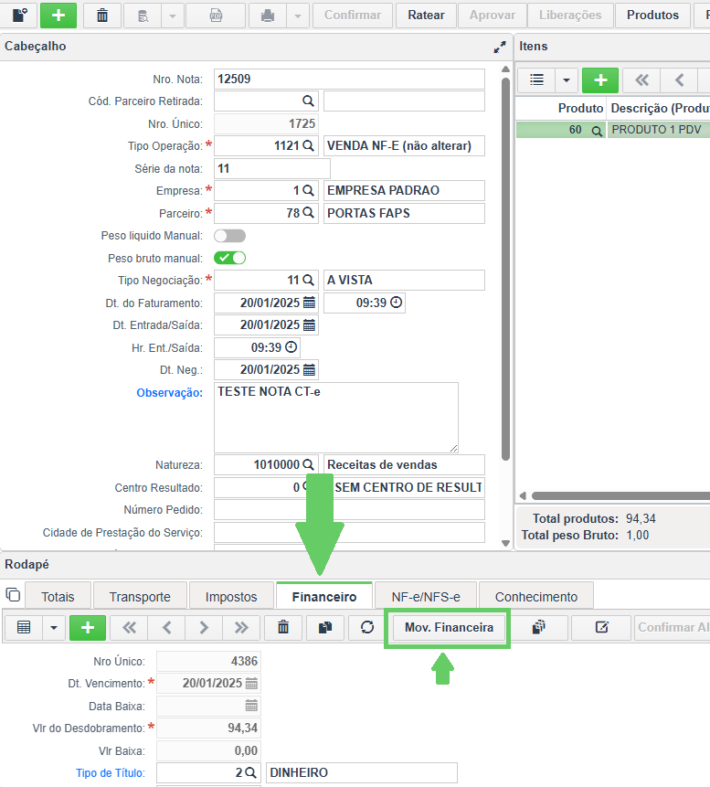Open grid view dropdown arrow in Financeiro toolbar
The image size is (710, 787).
pos(54,627)
